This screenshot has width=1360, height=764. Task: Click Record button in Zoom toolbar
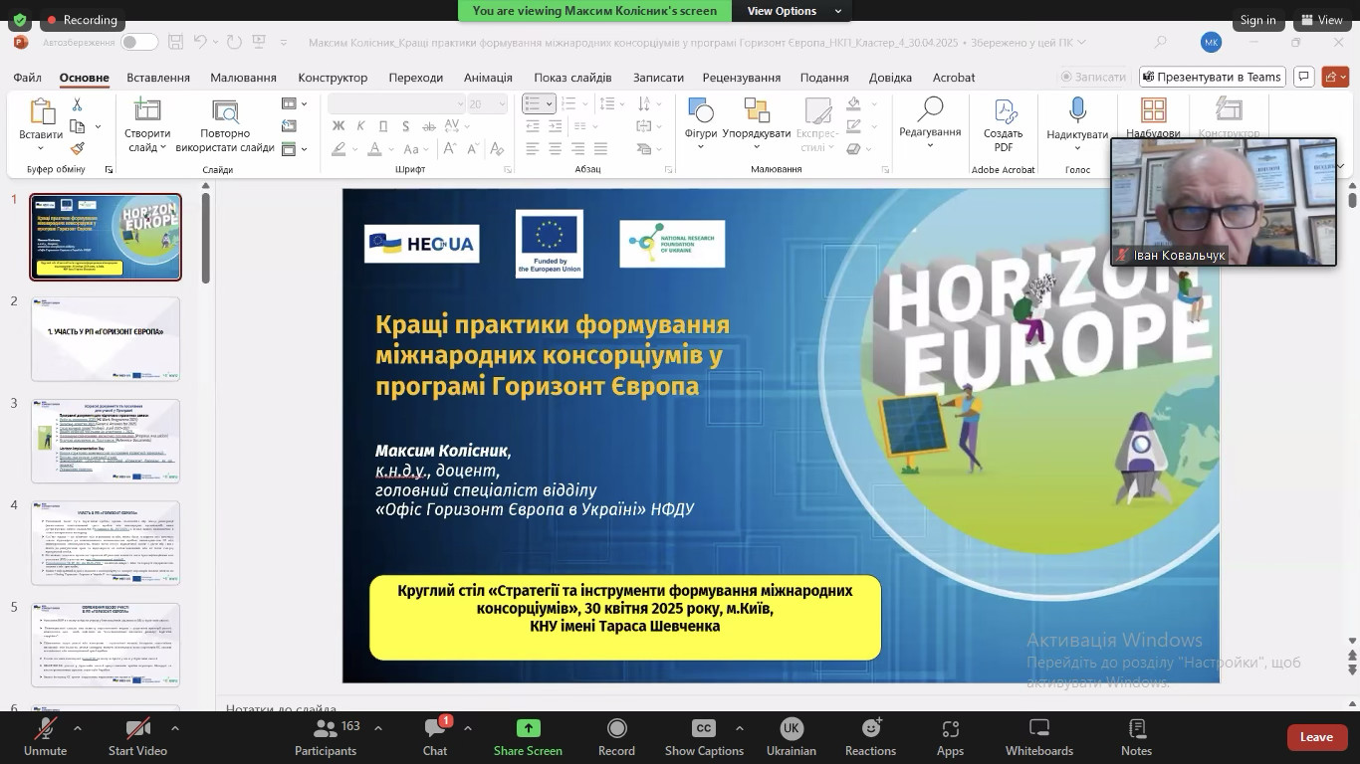tap(616, 737)
